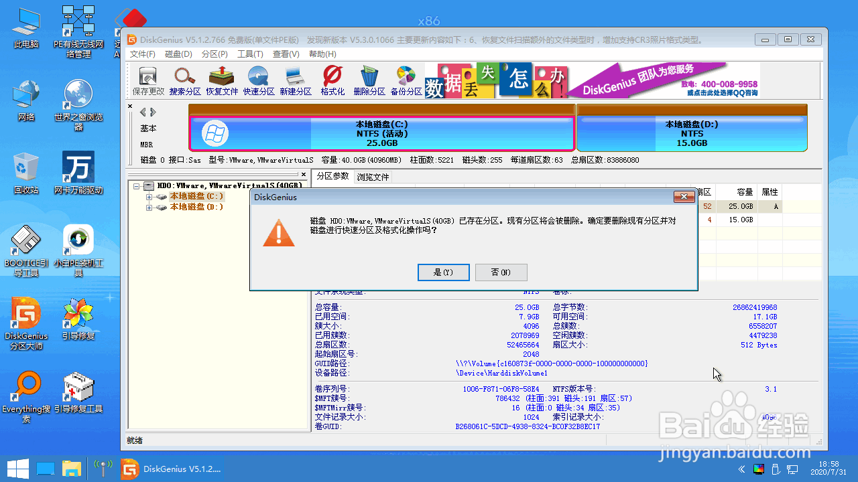Click the 新建分区 toolbar icon
This screenshot has height=482, width=858.
[x=296, y=81]
